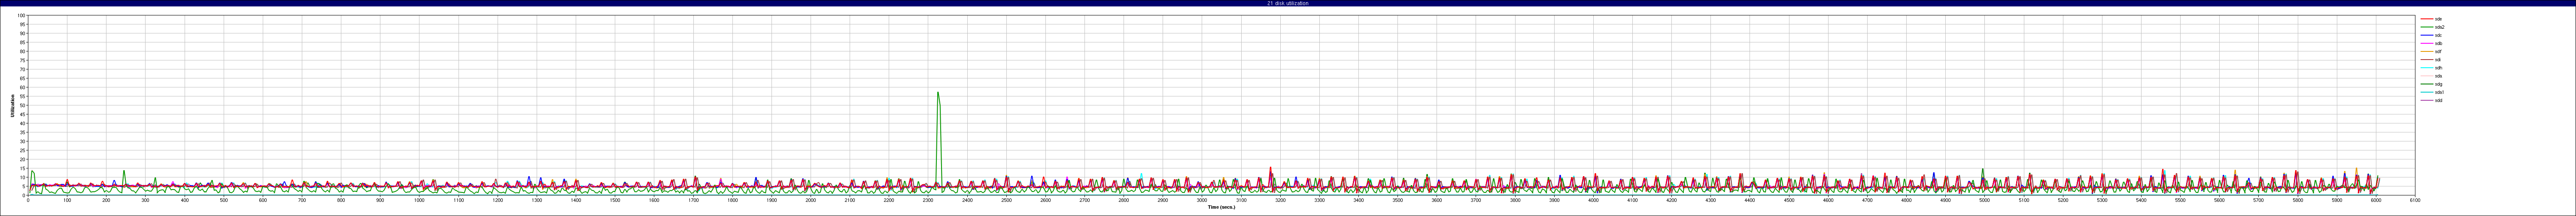This screenshot has height=216, width=2576.
Task: Click the 'Utilization' y-axis label
Action: [x=13, y=106]
